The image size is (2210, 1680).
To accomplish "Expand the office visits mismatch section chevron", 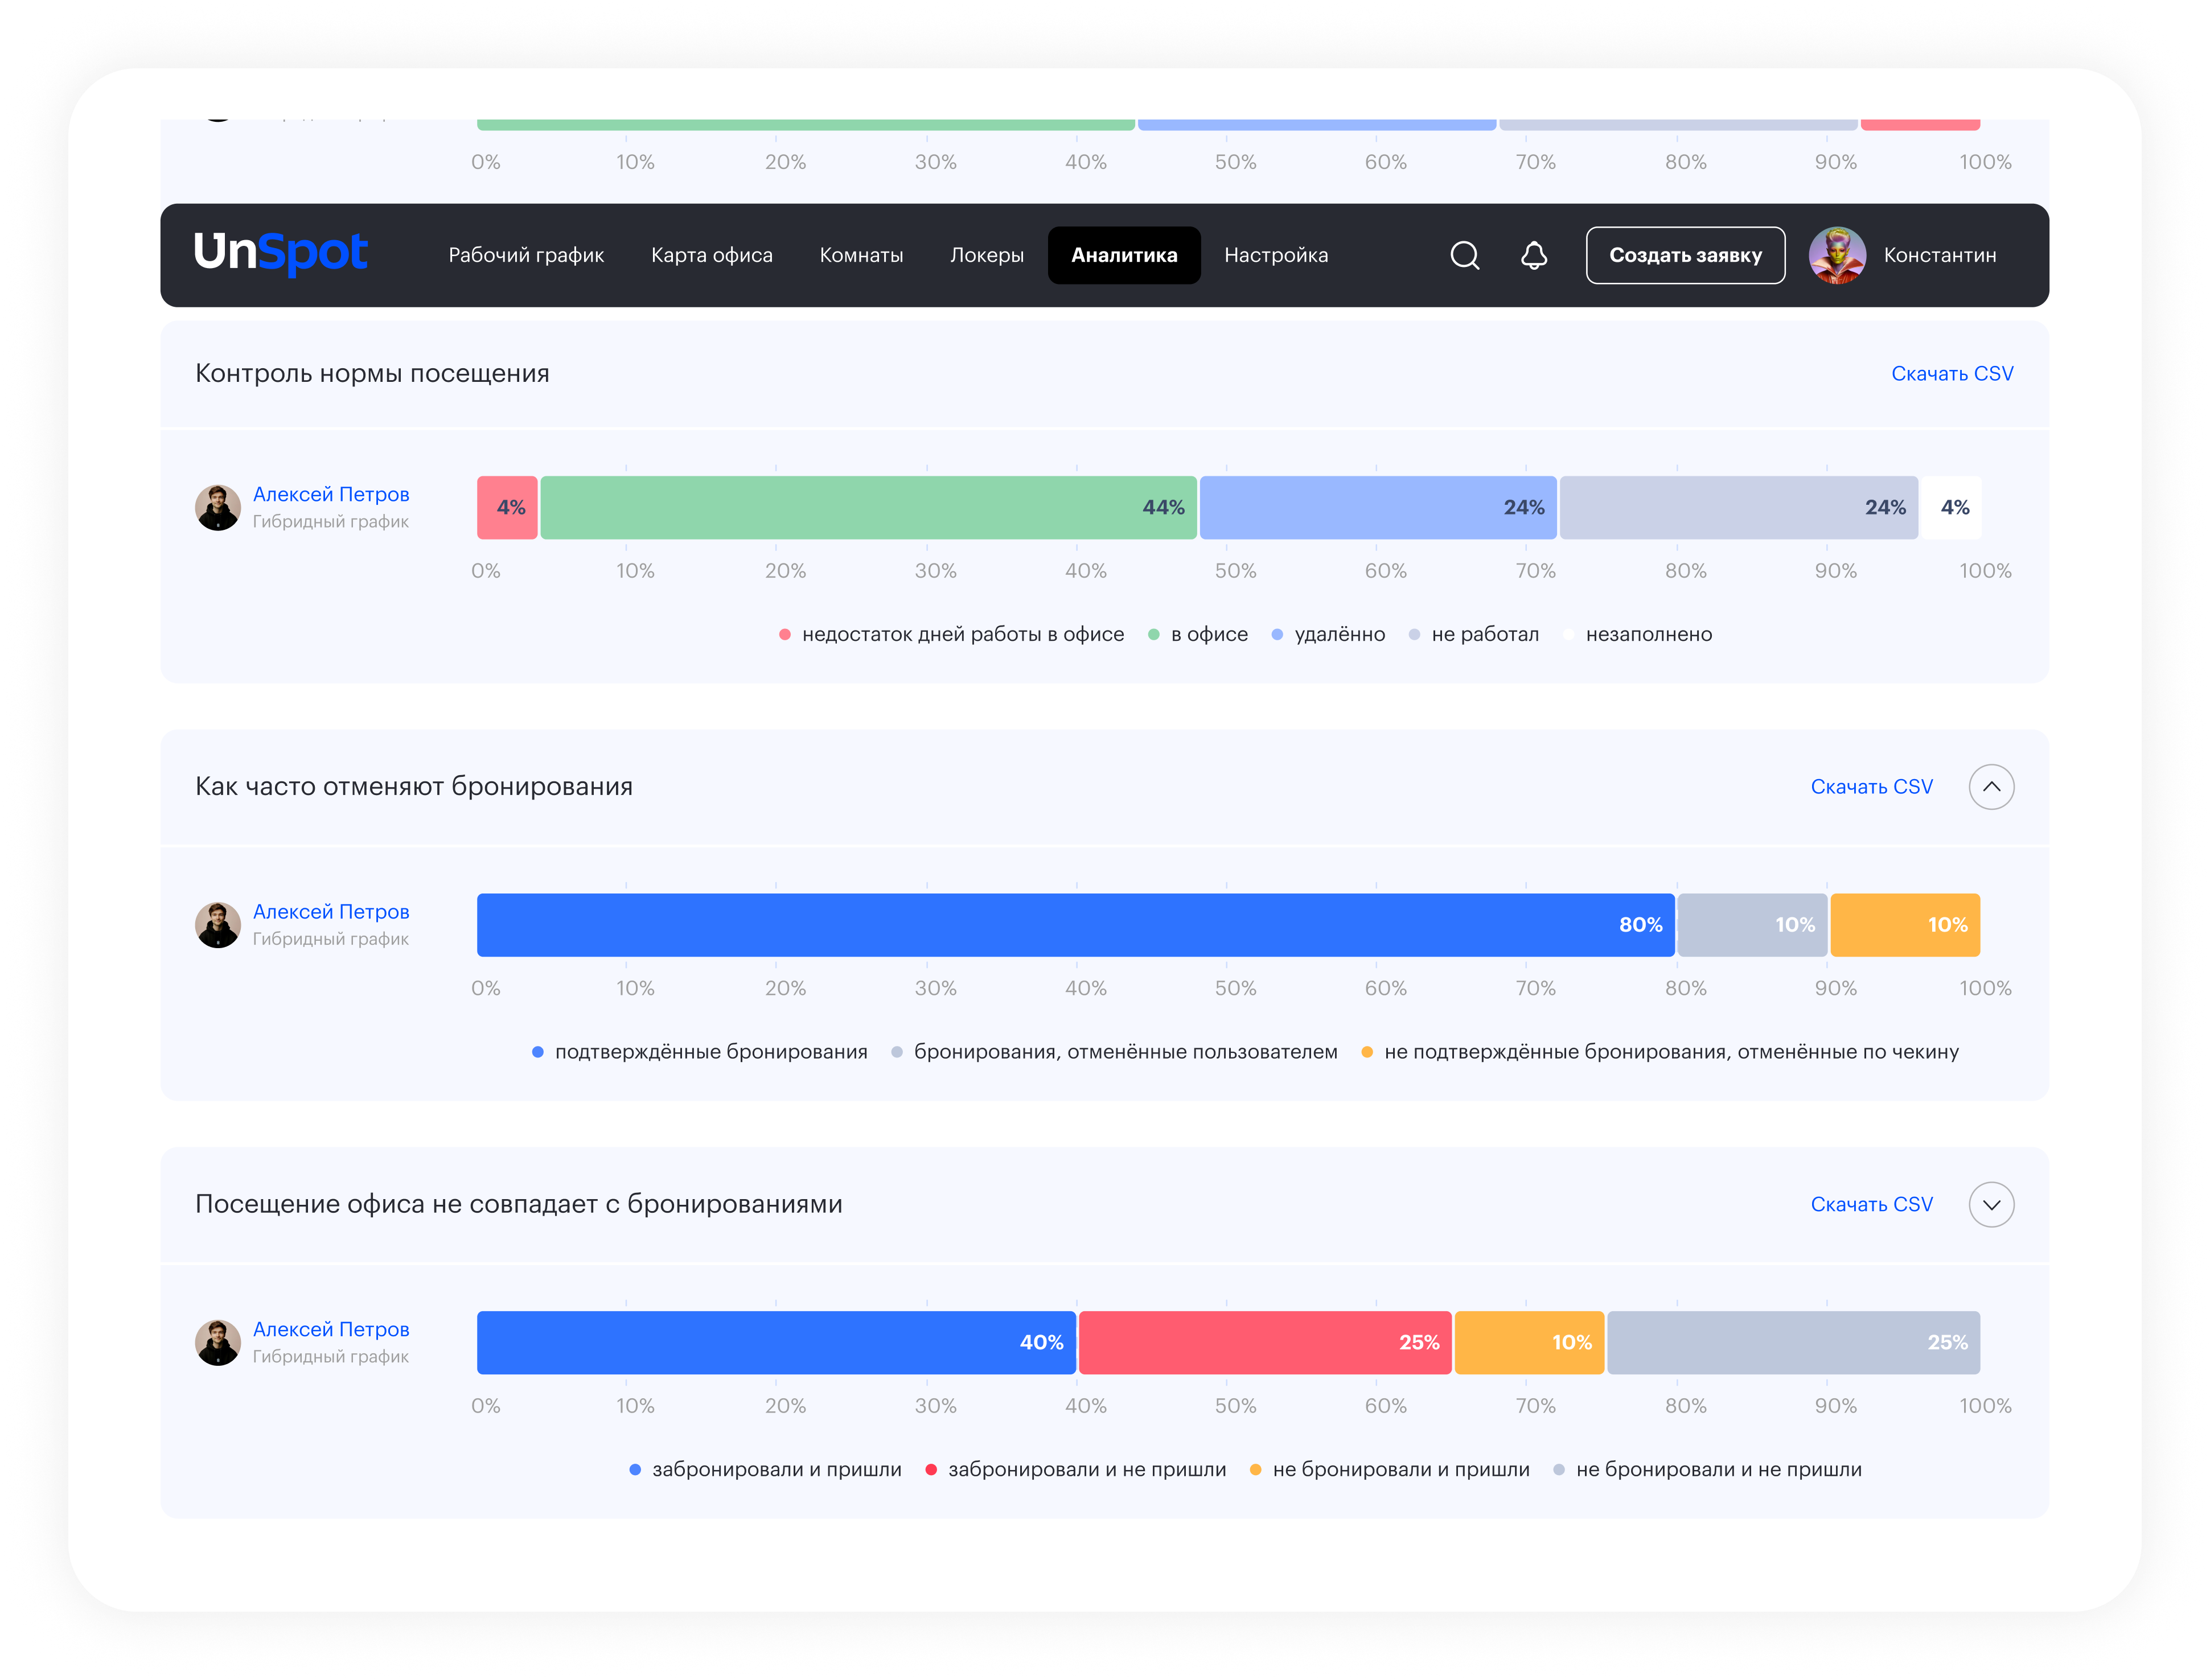I will 1991,1205.
